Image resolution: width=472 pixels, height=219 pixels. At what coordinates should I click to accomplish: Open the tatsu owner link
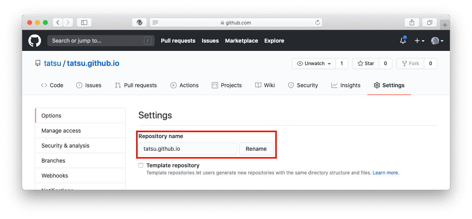[53, 64]
